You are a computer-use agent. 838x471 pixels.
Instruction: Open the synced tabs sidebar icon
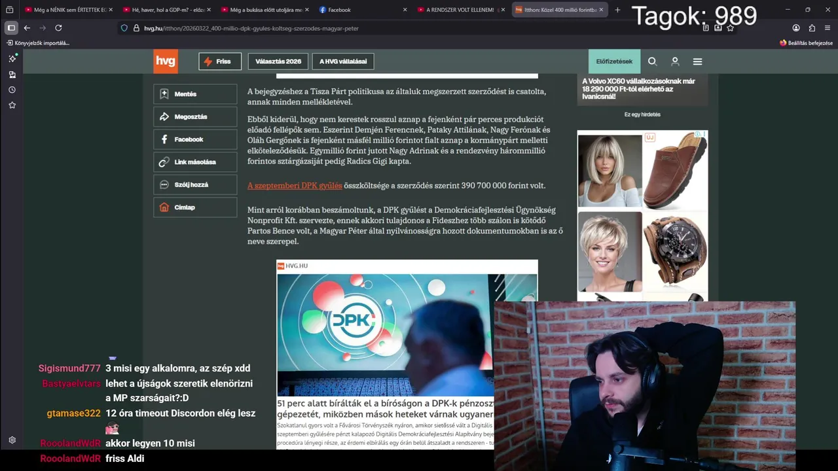point(12,75)
